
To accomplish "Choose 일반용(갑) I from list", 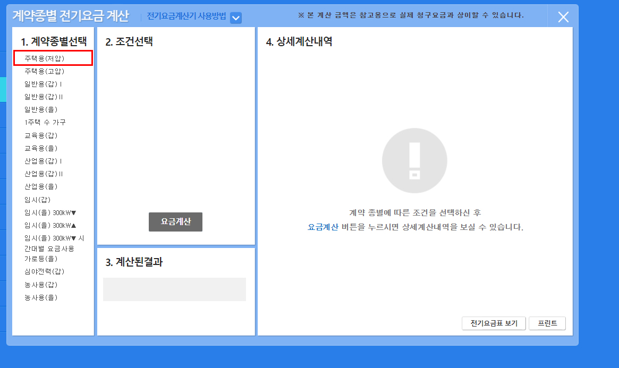I will [x=43, y=84].
